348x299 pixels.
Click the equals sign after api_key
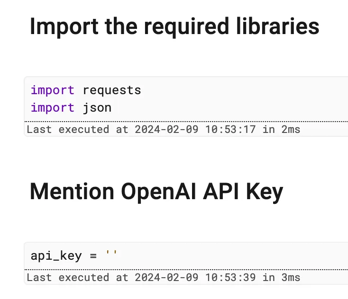pos(93,256)
